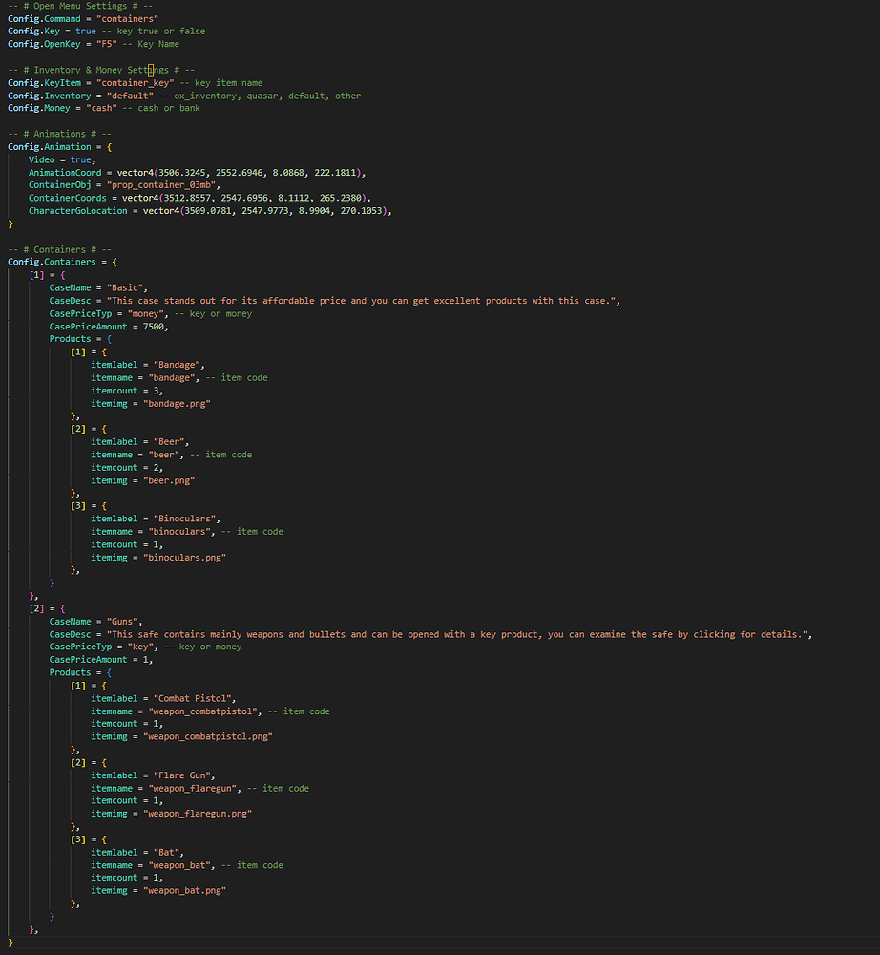Click the "# Animations #" comment line
880x955 pixels.
coord(60,134)
